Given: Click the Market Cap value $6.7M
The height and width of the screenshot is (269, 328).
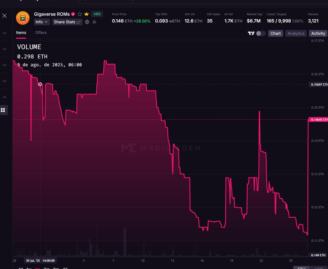Looking at the screenshot, I should (x=254, y=21).
